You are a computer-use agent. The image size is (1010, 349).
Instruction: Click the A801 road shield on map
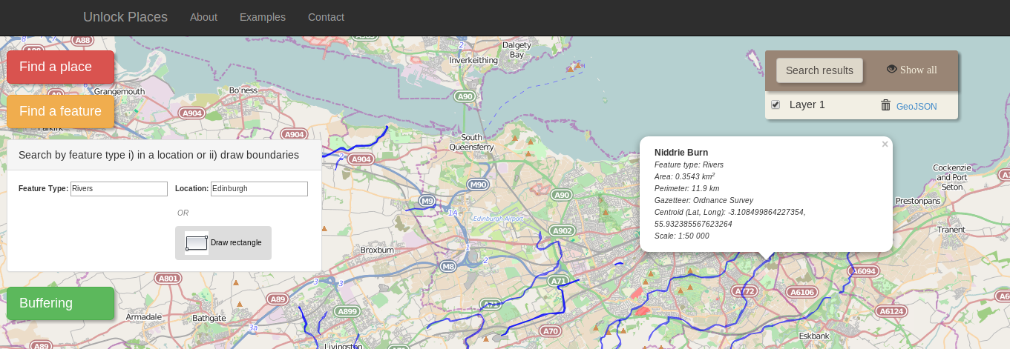(x=168, y=279)
